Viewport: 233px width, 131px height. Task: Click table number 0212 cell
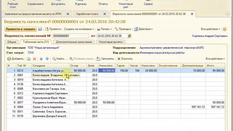pyautogui.click(x=24, y=94)
